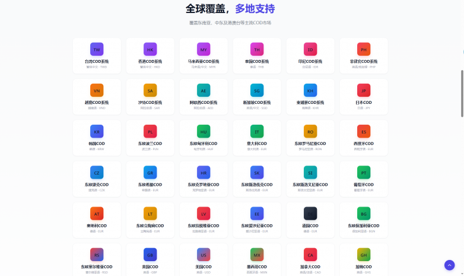Click the AE UAE COD icon

[x=204, y=90]
